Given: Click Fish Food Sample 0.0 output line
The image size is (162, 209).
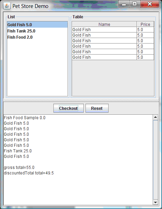Looking at the screenshot, I should 24,118.
